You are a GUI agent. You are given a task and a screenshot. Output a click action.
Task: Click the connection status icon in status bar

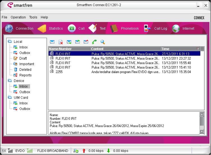pyautogui.click(x=76, y=151)
